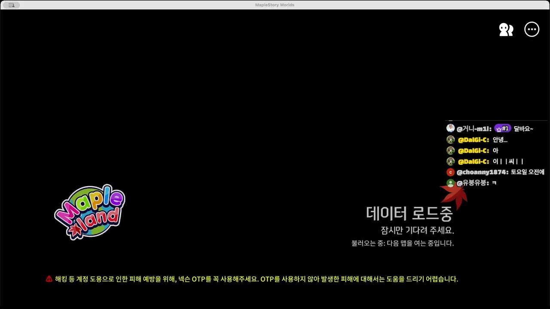Click the avatar beside the '아' message
The width and height of the screenshot is (550, 309).
[x=450, y=151]
